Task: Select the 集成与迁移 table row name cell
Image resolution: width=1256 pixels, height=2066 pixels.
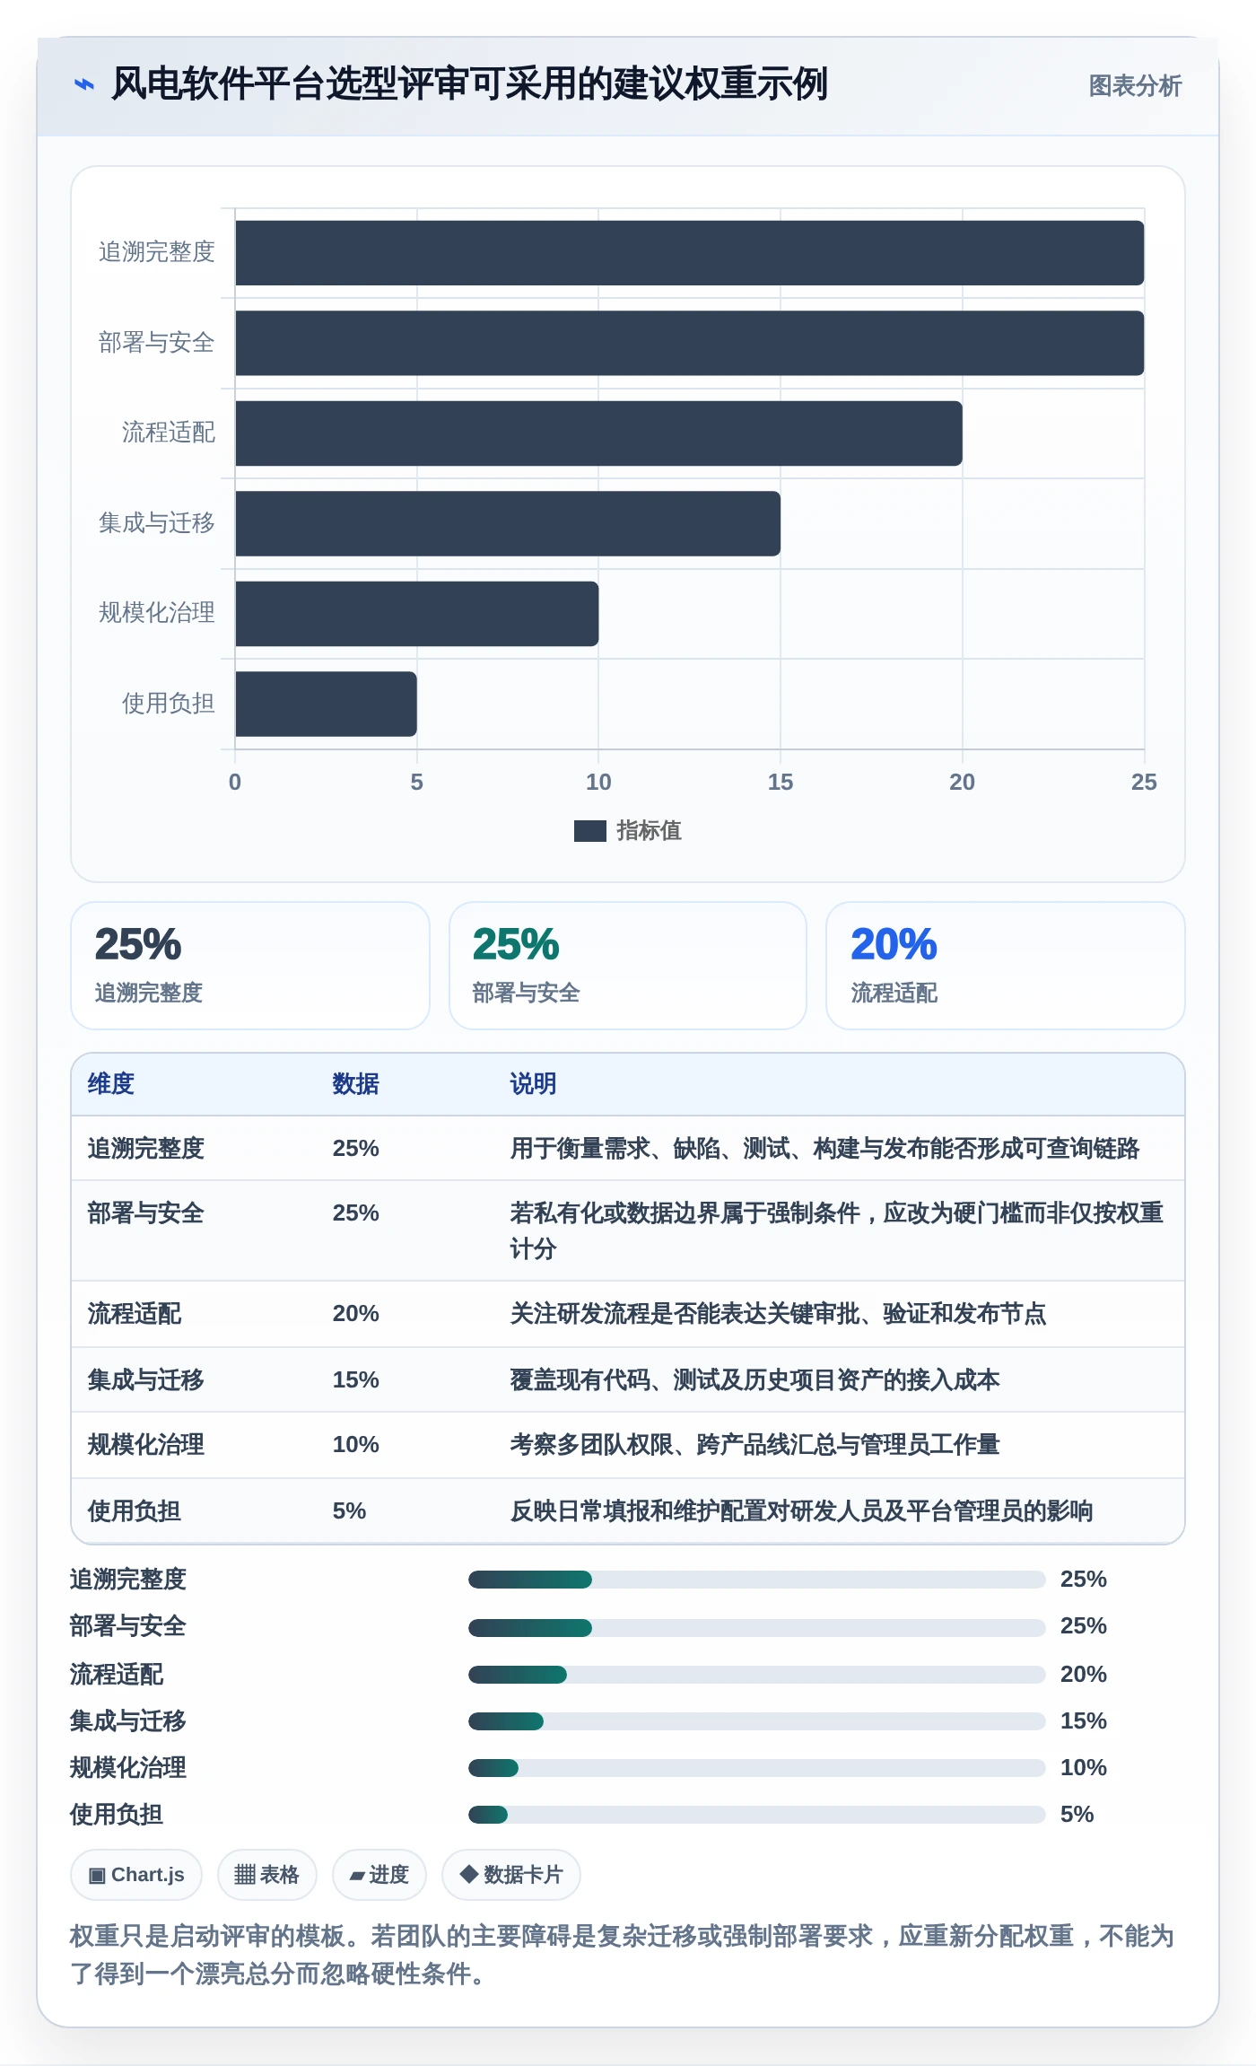Action: 146,1380
